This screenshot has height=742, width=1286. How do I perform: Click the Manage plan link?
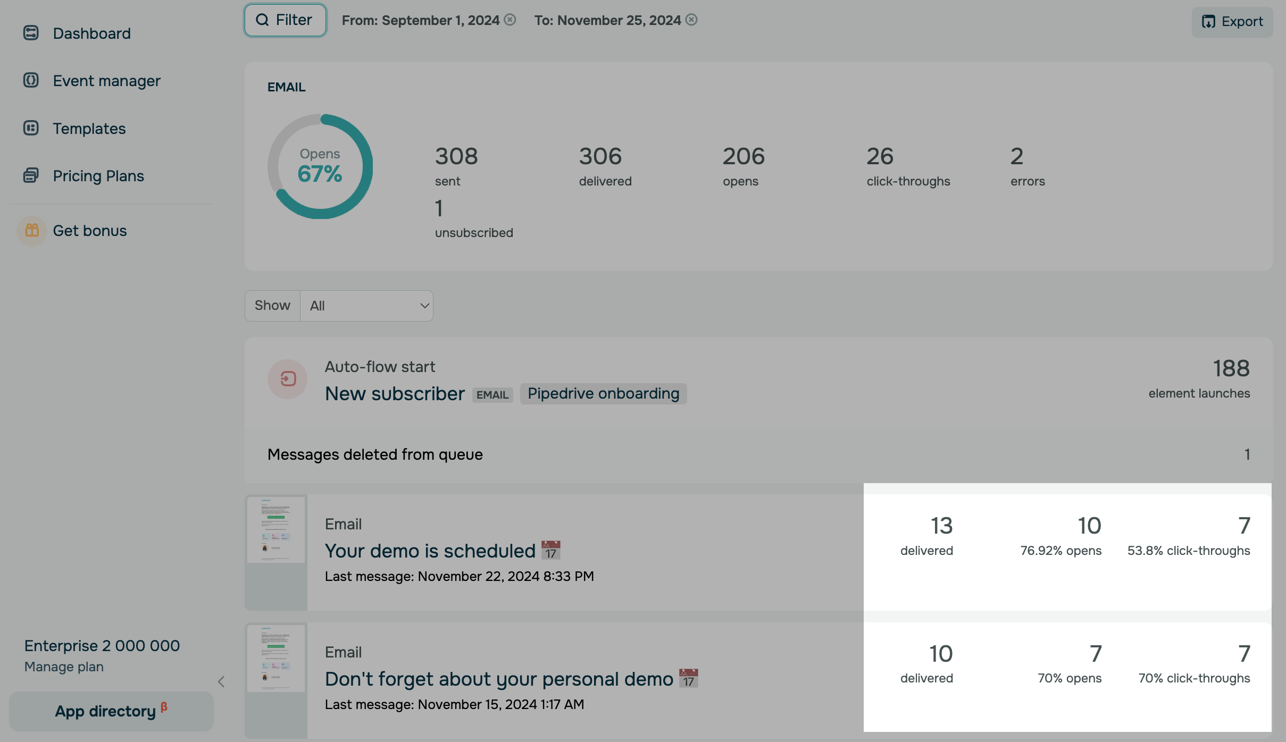point(64,667)
